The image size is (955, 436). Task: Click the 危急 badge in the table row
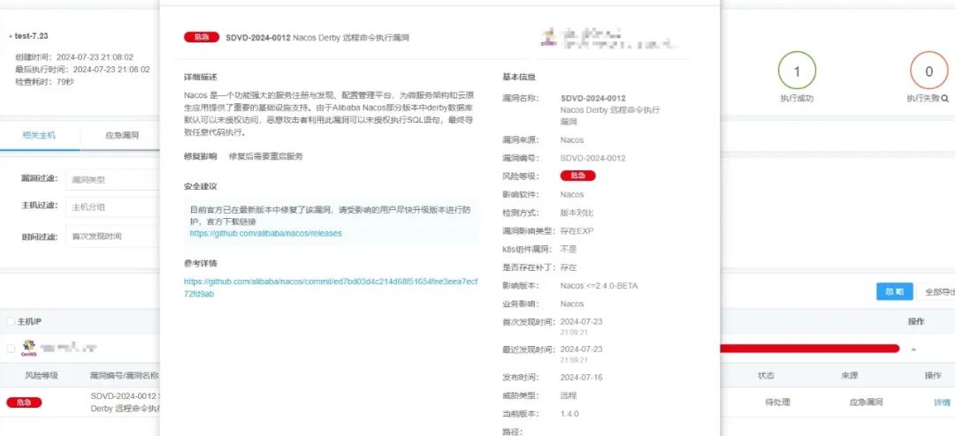pyautogui.click(x=24, y=402)
